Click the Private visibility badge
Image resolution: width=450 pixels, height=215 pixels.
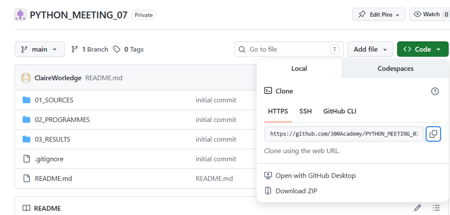144,15
